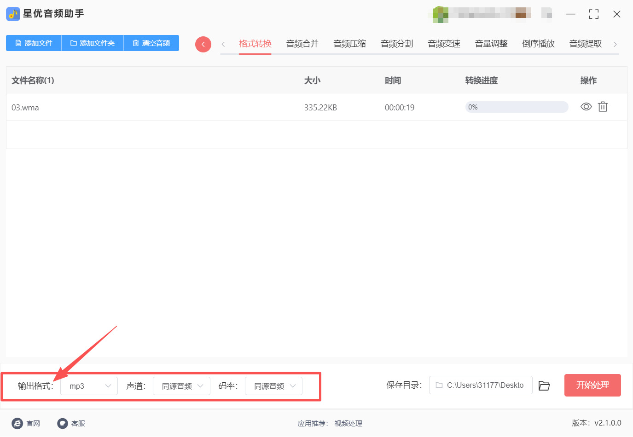Start processing with the 开始处理 button
The height and width of the screenshot is (437, 633).
point(592,385)
